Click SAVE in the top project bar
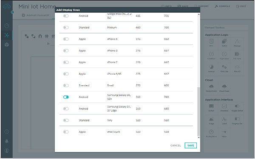The image size is (255, 159). click(x=183, y=6)
